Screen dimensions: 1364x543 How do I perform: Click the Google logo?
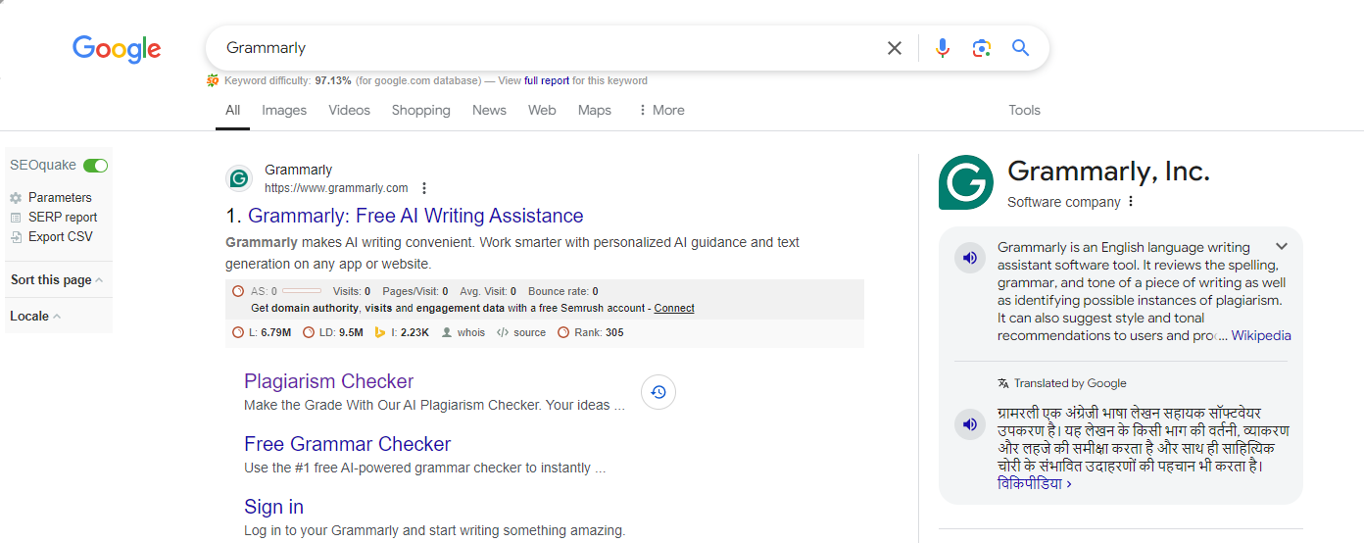coord(117,49)
